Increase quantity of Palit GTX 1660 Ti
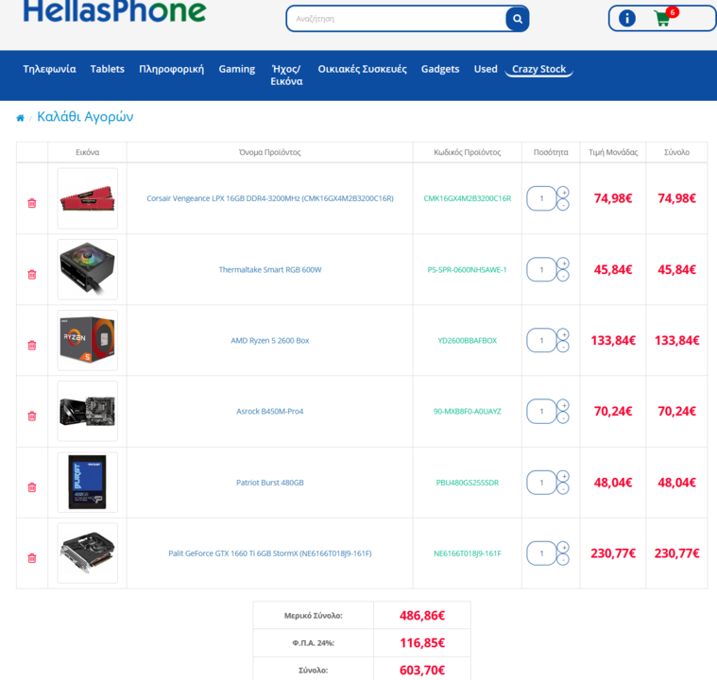 pyautogui.click(x=563, y=548)
